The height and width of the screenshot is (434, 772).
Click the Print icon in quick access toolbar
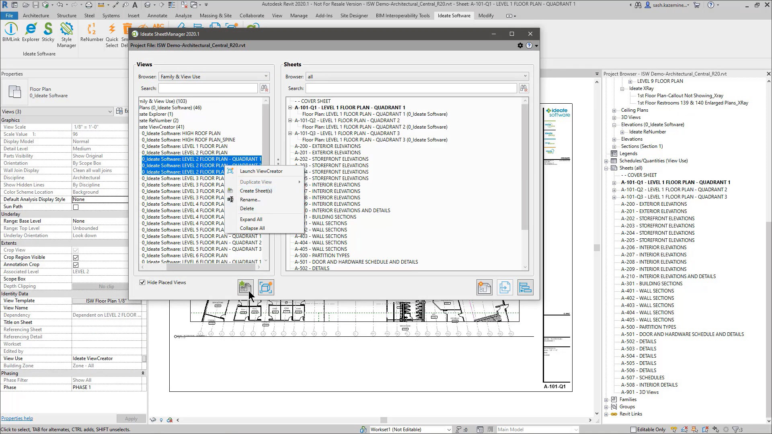[x=88, y=5]
